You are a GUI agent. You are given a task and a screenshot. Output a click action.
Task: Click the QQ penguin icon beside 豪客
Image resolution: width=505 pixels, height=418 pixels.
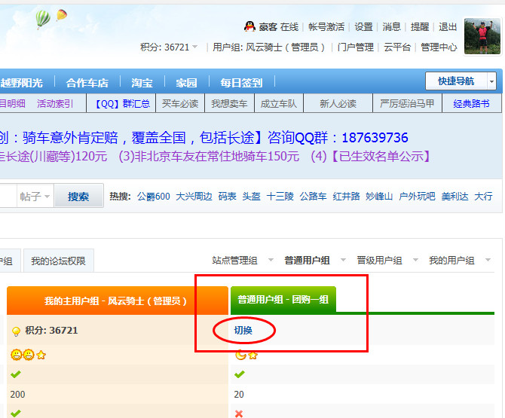click(252, 26)
